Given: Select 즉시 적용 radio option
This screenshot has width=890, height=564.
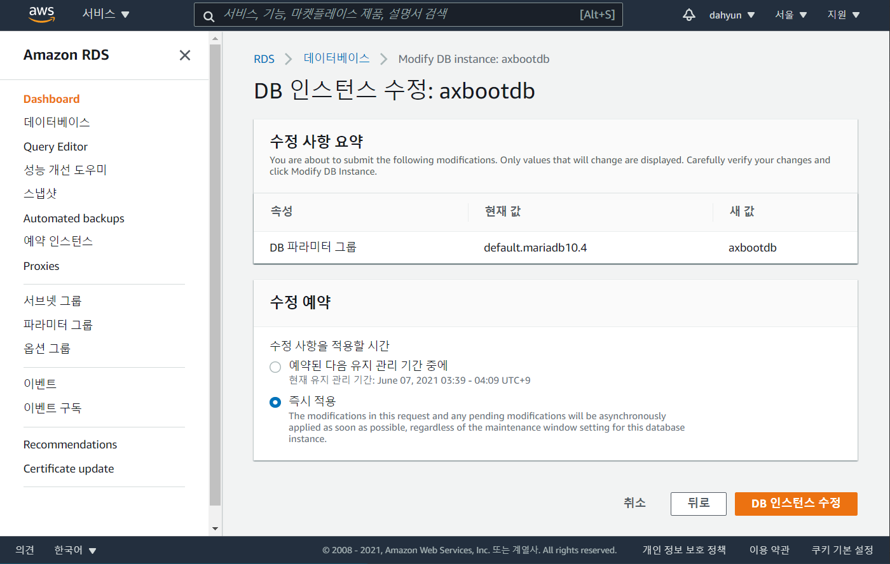Looking at the screenshot, I should [x=275, y=402].
